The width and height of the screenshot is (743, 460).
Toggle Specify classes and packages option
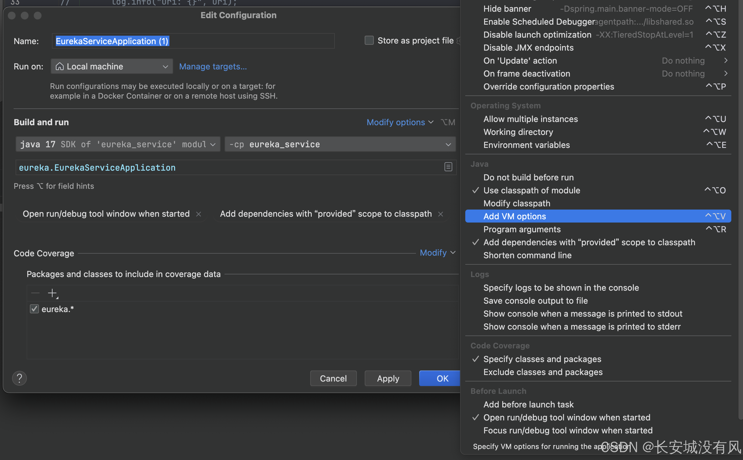pyautogui.click(x=598, y=359)
